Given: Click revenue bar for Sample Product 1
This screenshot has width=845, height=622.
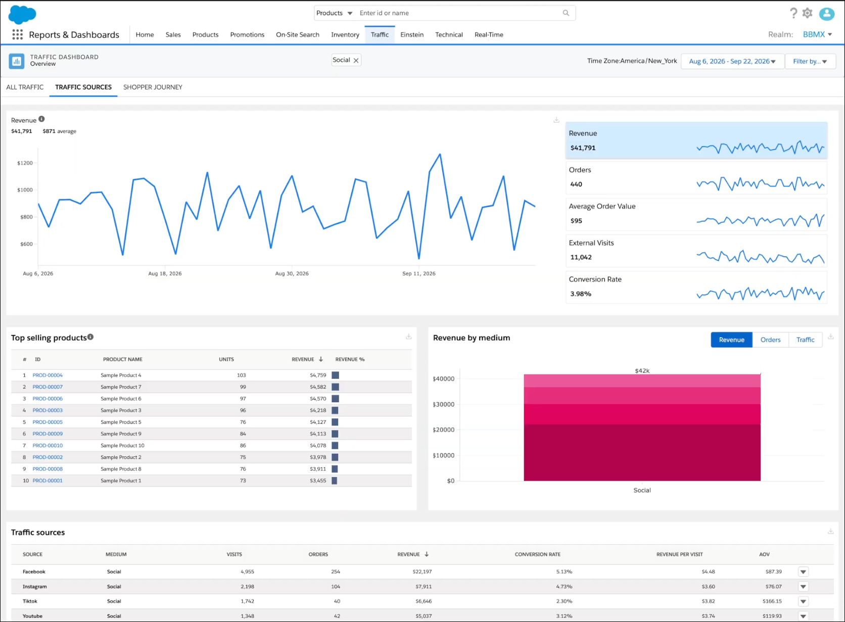Looking at the screenshot, I should tap(334, 481).
